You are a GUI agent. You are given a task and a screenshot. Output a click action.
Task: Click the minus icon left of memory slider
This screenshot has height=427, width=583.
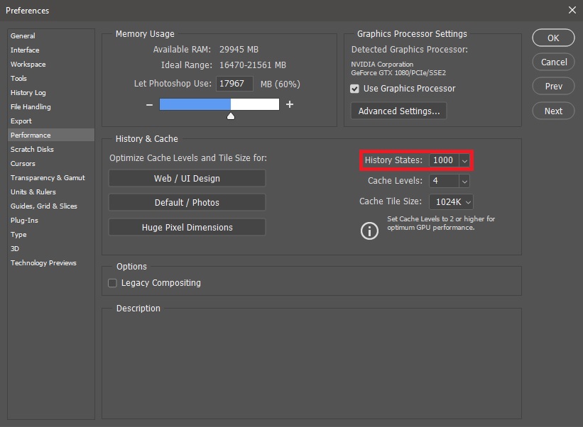(149, 105)
